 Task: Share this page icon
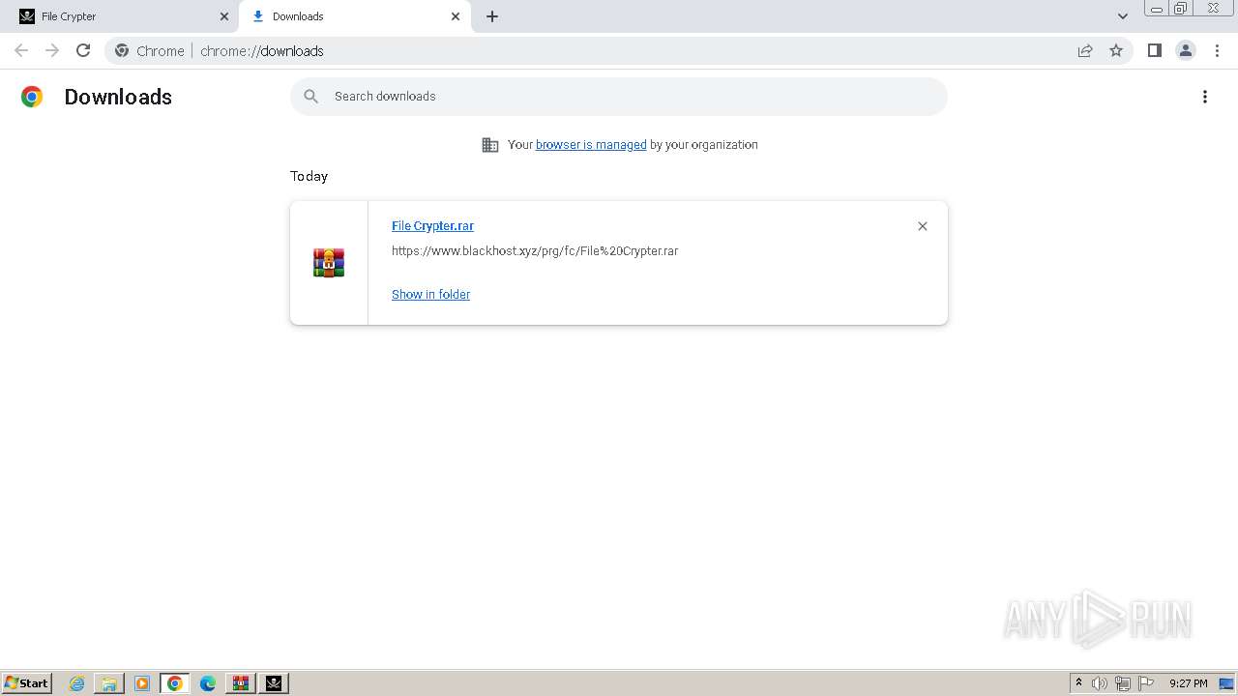1085,51
